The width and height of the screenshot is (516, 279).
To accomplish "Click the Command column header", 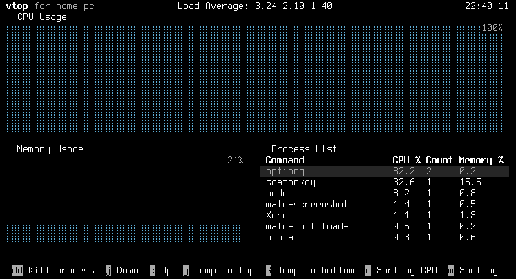I will pyautogui.click(x=285, y=161).
